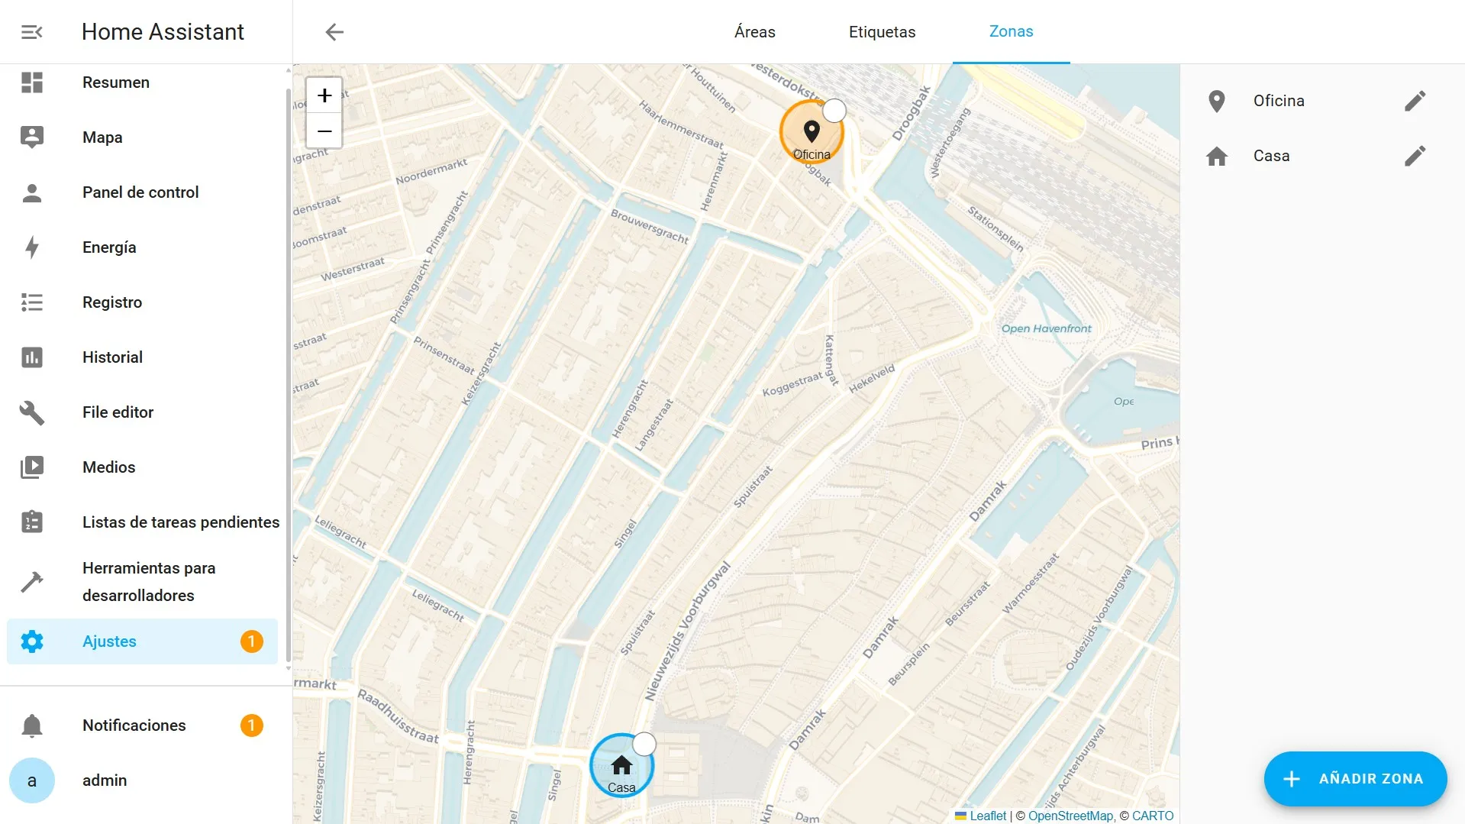Screen dimensions: 1465x824
Task: Click the Oficina pin icon in zone list
Action: 1217,101
